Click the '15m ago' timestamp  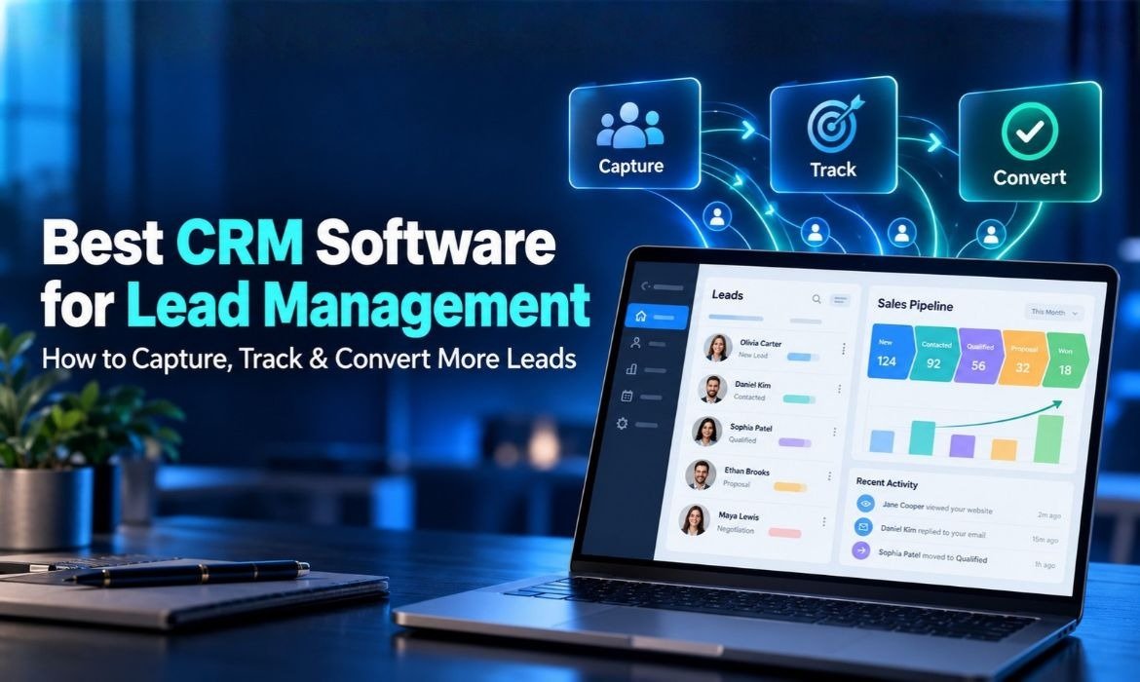(x=1045, y=540)
